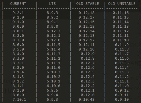Select LTS version 6.9.3
The width and height of the screenshot is (141, 103).
click(x=52, y=100)
